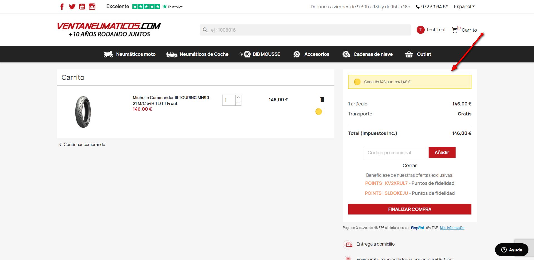This screenshot has width=534, height=260.
Task: View the Trustpilot star rating
Action: pos(146,6)
